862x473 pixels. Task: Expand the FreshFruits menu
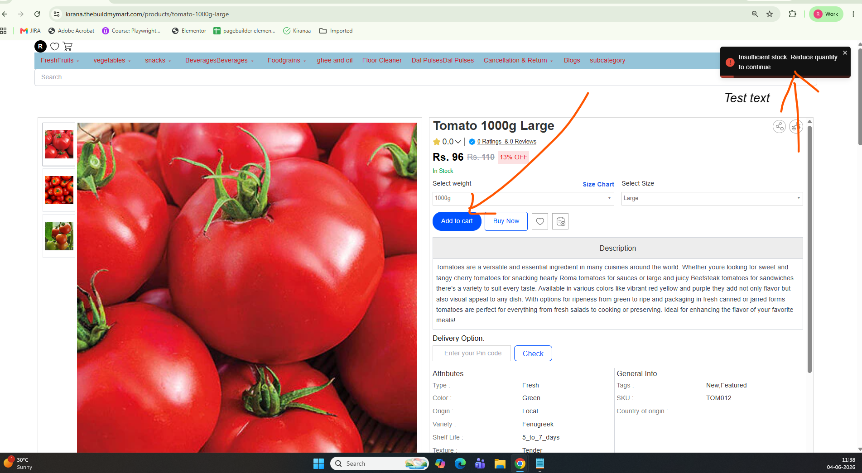point(60,61)
